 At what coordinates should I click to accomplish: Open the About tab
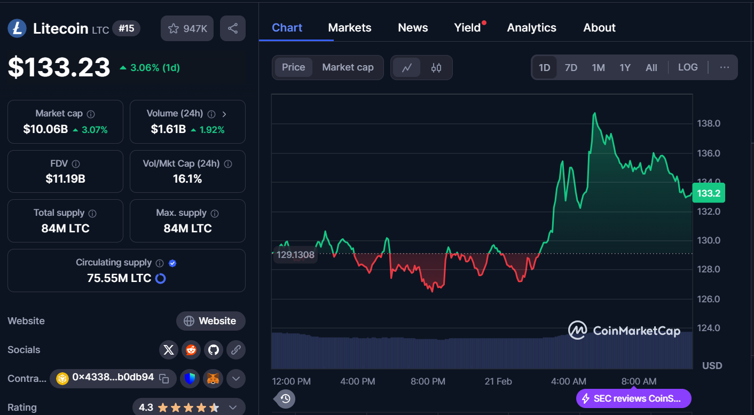pos(600,28)
